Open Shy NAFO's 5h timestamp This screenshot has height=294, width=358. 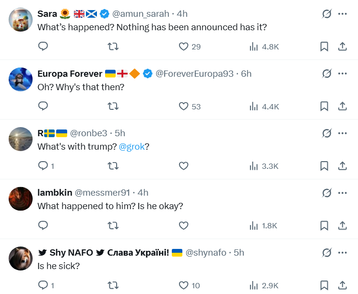click(x=239, y=252)
